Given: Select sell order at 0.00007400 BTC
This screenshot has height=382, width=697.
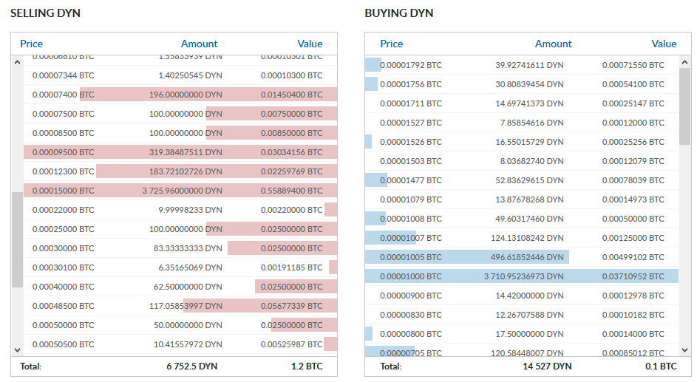Looking at the screenshot, I should tap(180, 94).
